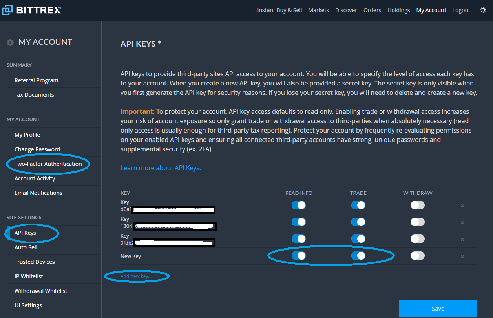Click the Save button
493x318 pixels.
438,309
